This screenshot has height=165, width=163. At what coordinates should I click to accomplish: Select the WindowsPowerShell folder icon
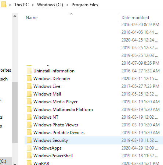coord(29,155)
